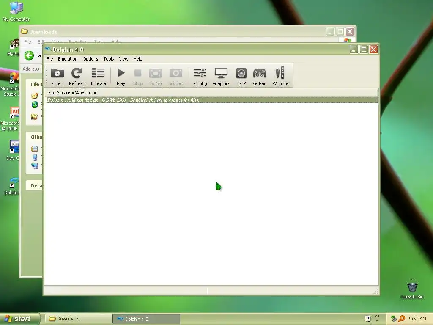
Task: Refresh the game list in Dolphin
Action: [77, 77]
